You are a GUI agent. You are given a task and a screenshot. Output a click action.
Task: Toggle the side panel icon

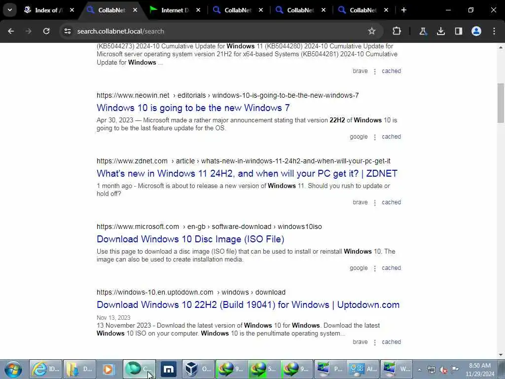(x=458, y=31)
